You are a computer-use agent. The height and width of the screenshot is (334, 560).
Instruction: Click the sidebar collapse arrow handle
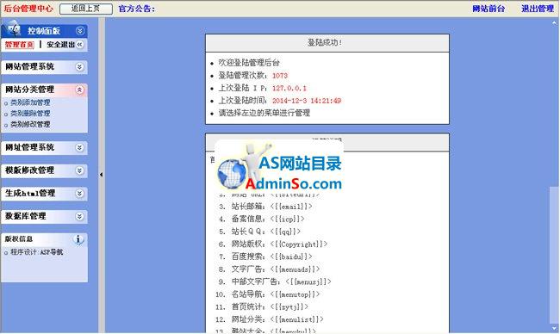(102, 175)
